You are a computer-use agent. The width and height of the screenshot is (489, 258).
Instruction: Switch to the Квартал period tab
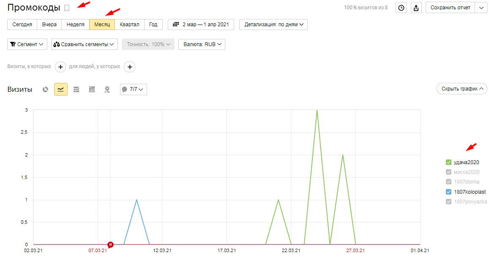click(x=129, y=25)
